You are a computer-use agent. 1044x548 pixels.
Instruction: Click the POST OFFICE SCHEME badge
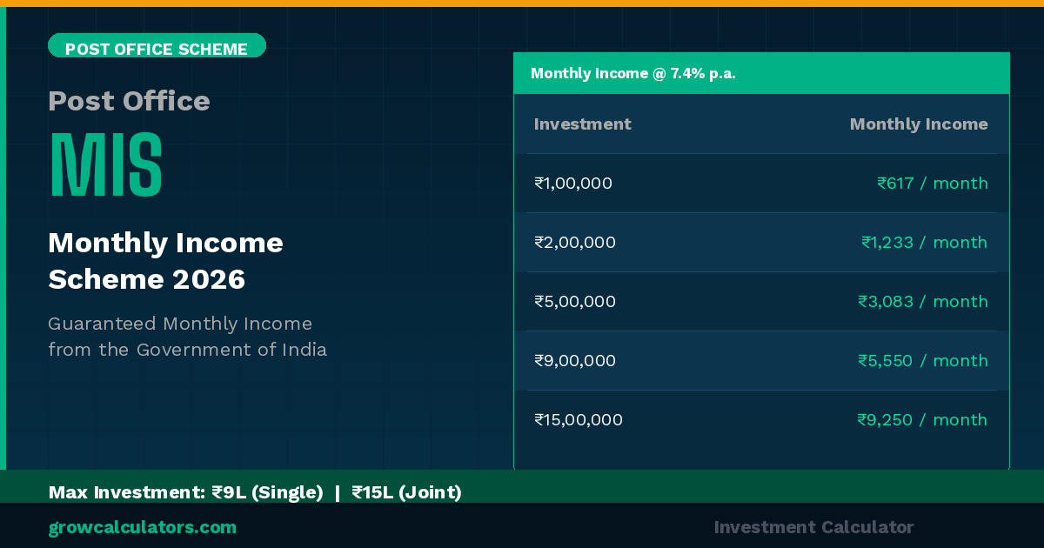157,48
